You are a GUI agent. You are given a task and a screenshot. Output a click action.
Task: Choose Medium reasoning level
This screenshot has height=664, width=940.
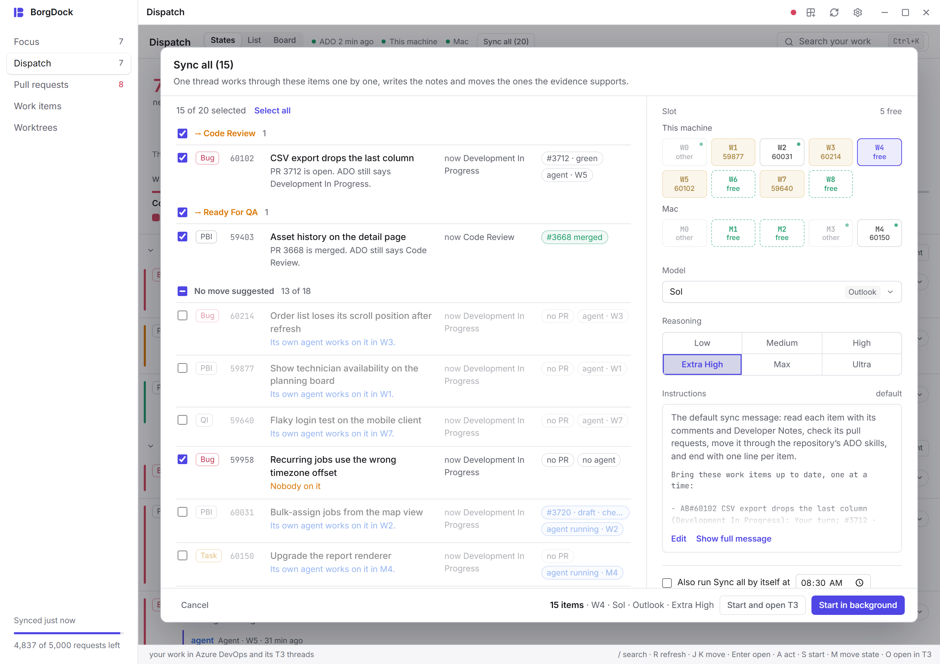(x=782, y=343)
